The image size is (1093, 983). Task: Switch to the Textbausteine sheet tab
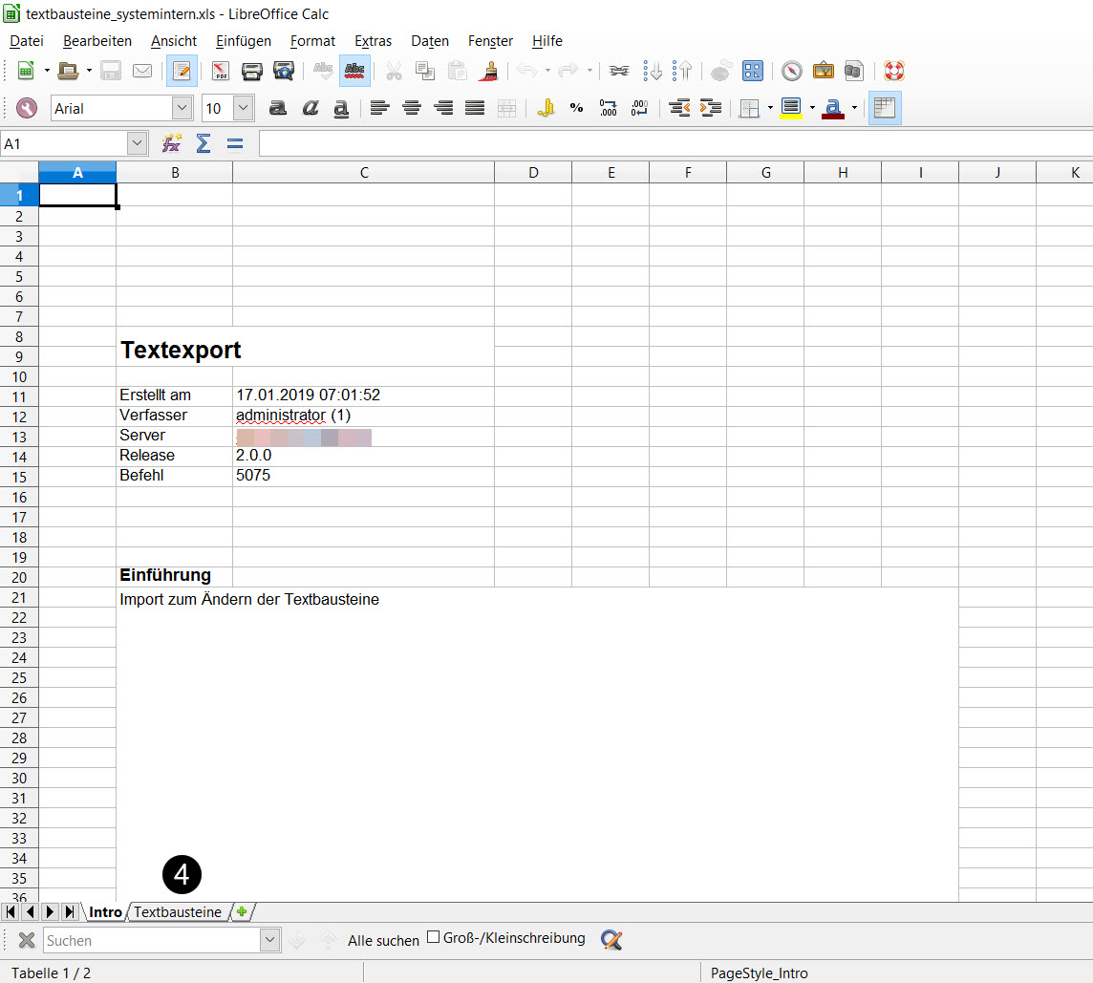click(x=177, y=912)
